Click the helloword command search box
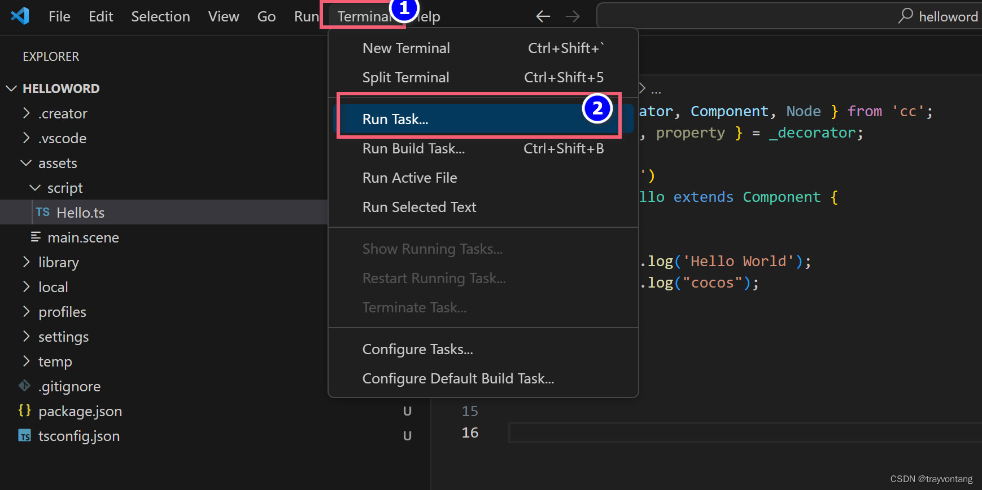Viewport: 982px width, 490px height. pyautogui.click(x=789, y=16)
